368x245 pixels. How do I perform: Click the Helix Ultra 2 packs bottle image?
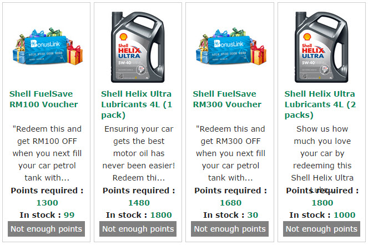(322, 46)
